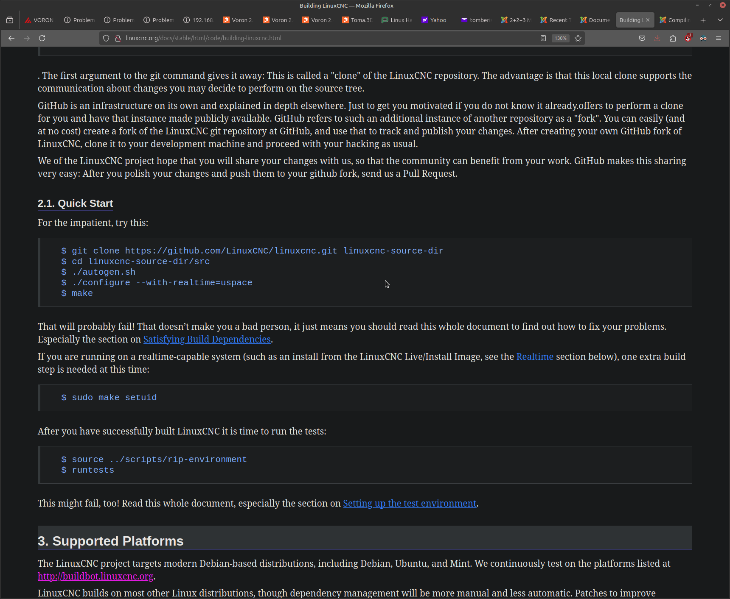Follow the Realtime section link
Viewport: 730px width, 599px height.
(535, 357)
